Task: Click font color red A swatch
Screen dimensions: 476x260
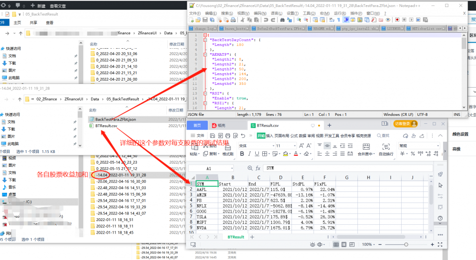Action: [x=296, y=154]
